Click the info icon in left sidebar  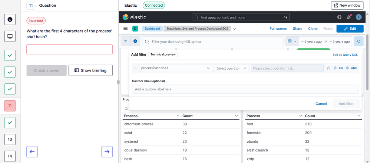pyautogui.click(x=10, y=19)
